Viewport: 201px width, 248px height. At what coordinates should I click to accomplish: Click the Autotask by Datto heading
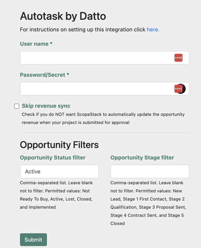coord(63,16)
